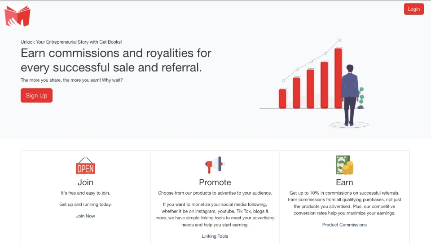This screenshot has height=244, width=431.
Task: Click the main headline about commissions and royalties
Action: pyautogui.click(x=116, y=60)
